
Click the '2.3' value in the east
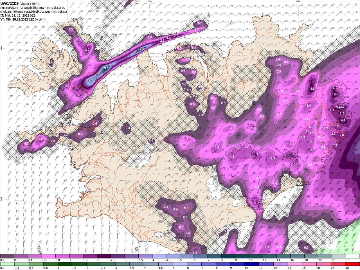pyautogui.click(x=342, y=113)
